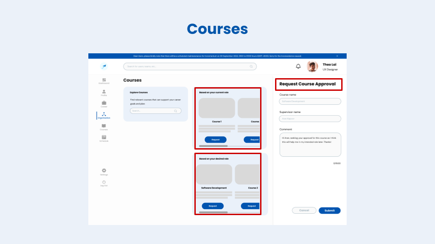Go to Profile in the sidebar
This screenshot has width=435, height=244.
[104, 92]
